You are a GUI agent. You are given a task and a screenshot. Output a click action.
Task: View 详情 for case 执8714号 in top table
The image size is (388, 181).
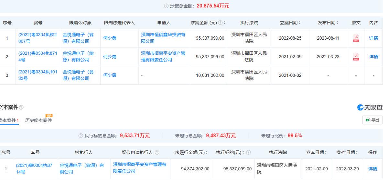pos(373,57)
